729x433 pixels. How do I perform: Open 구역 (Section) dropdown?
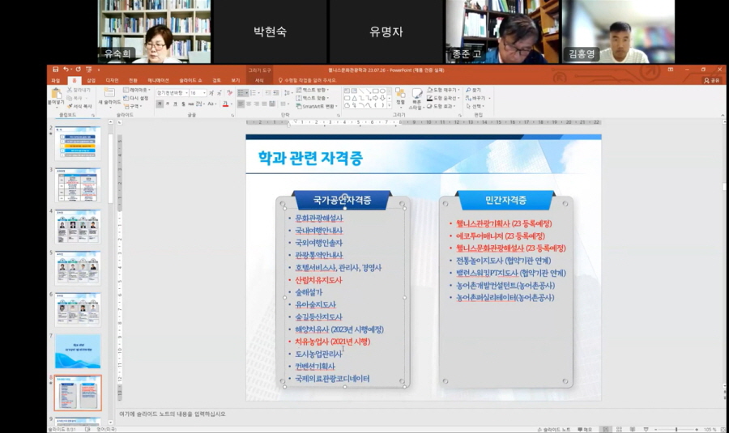133,106
